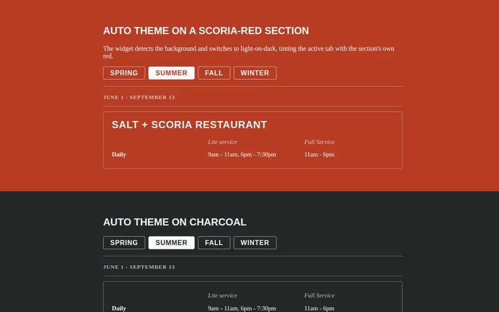Open Winter tab in red section
The height and width of the screenshot is (312, 499).
[x=255, y=73]
